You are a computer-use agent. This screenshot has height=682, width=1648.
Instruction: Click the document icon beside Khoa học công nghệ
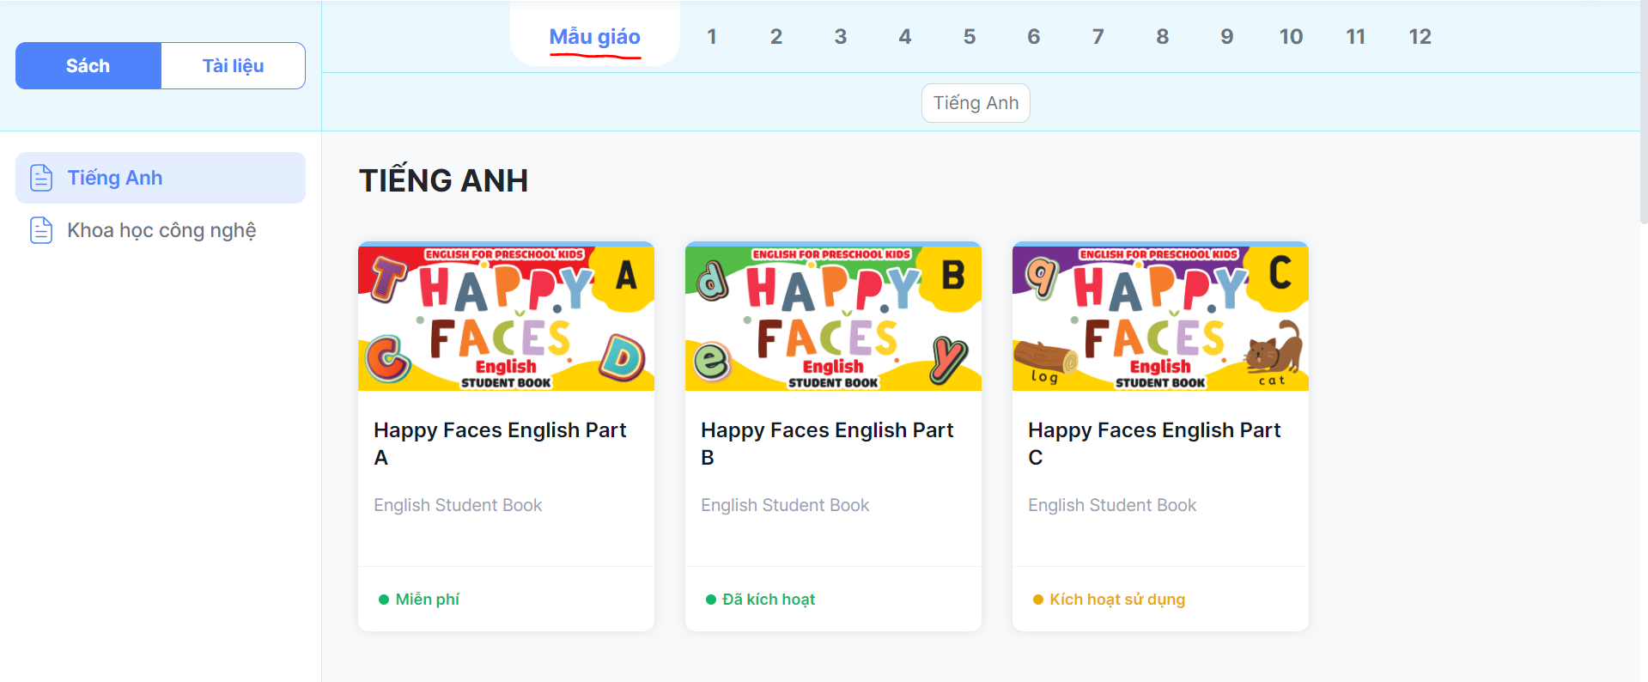41,230
